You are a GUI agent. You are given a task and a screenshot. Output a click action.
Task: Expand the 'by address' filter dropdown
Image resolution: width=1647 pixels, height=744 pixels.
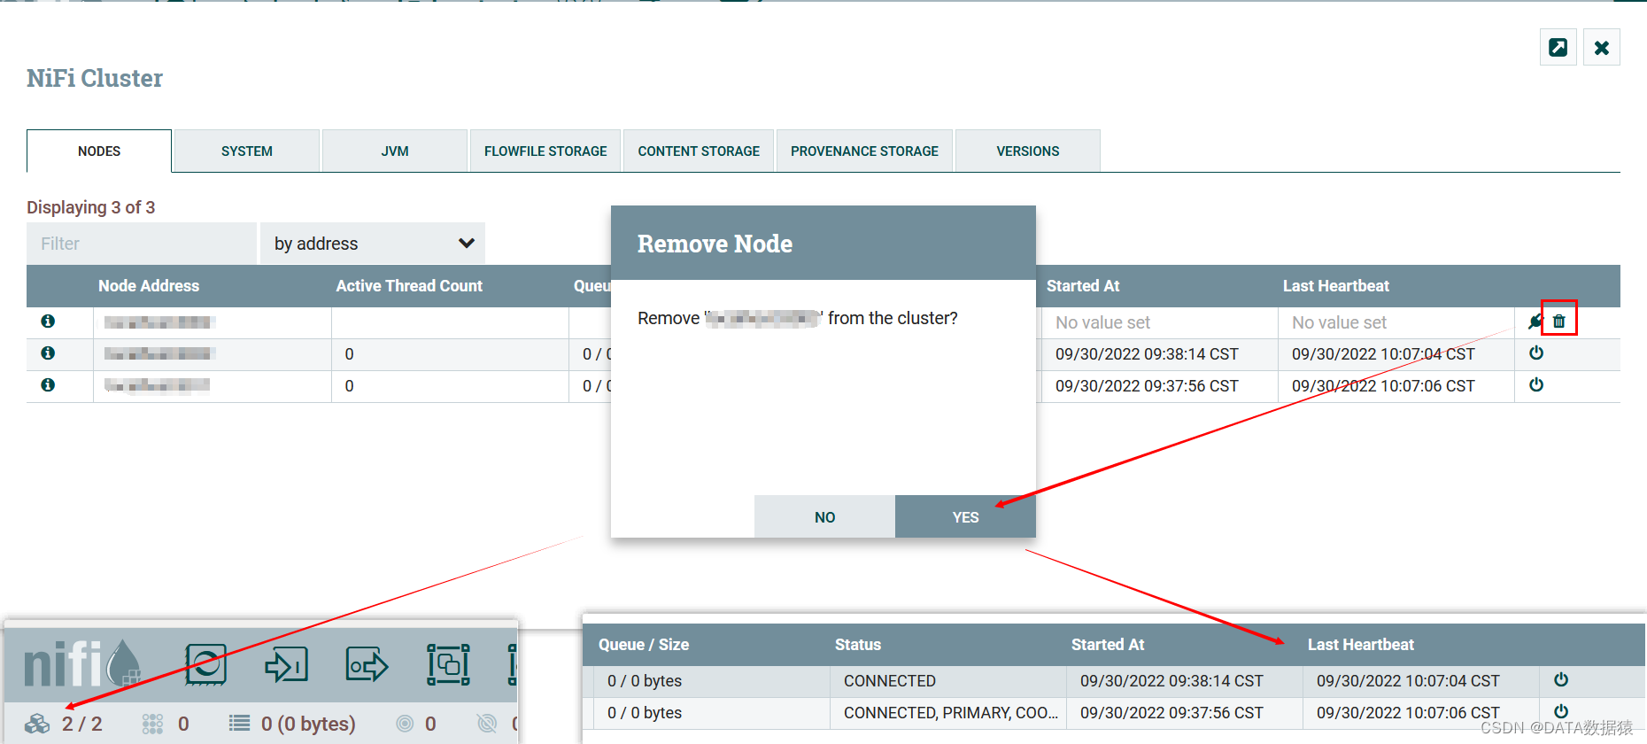(373, 244)
